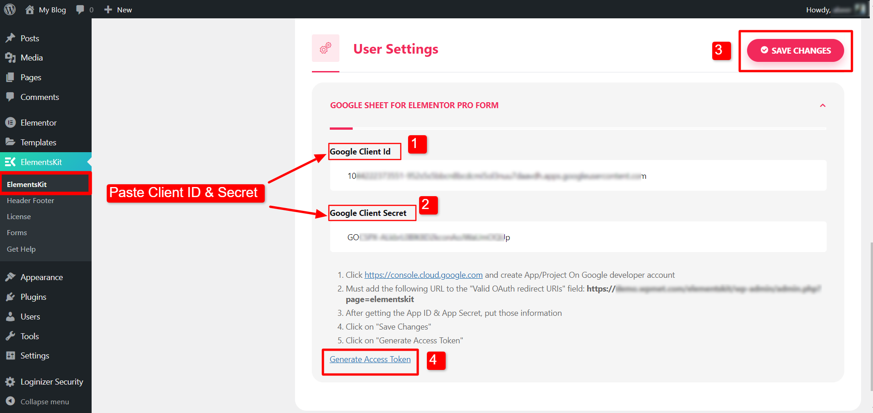Collapse the Google Sheet section with the chevron

(823, 105)
